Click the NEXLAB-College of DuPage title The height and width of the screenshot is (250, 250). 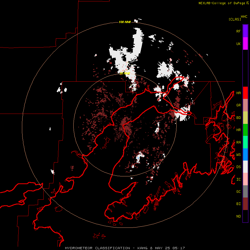[222, 3]
